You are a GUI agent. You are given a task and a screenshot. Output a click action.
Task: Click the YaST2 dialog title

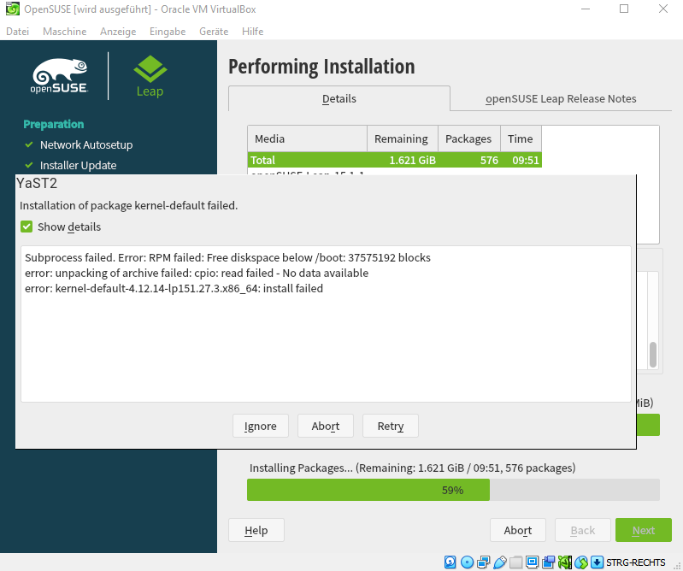[x=37, y=183]
